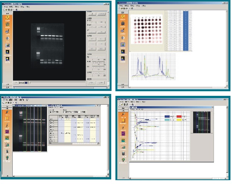
Task: Click green landscape picture icon in lane table sidebar
Action: point(7,138)
